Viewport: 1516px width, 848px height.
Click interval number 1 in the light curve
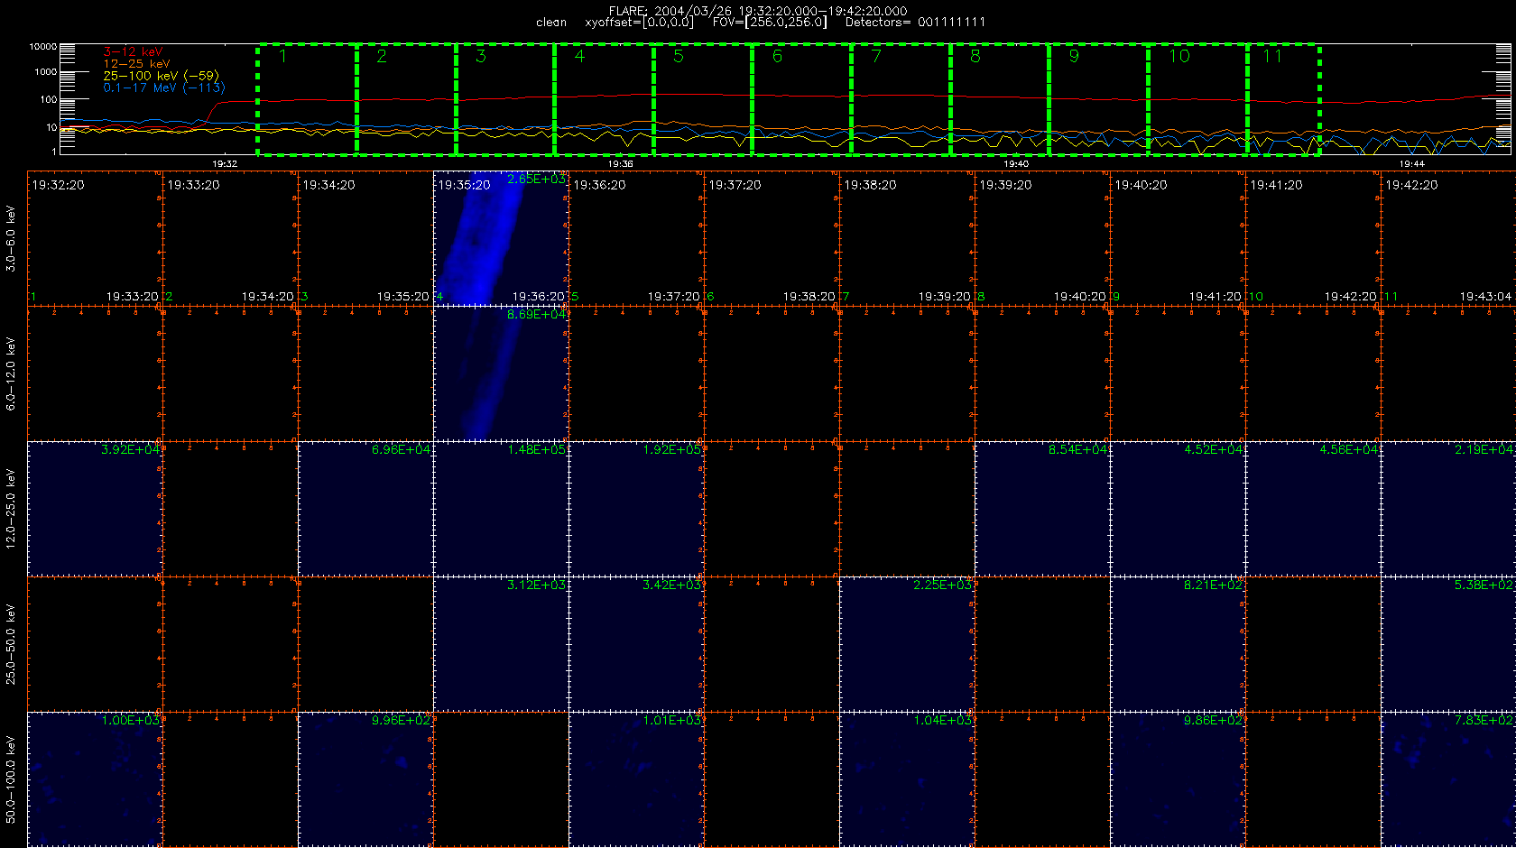click(282, 56)
